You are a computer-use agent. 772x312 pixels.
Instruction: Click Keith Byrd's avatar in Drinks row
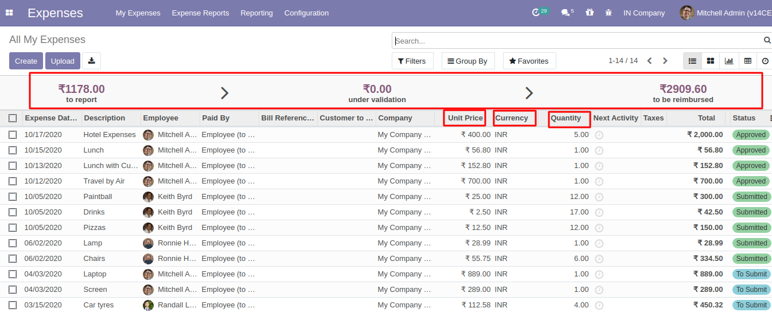point(148,212)
